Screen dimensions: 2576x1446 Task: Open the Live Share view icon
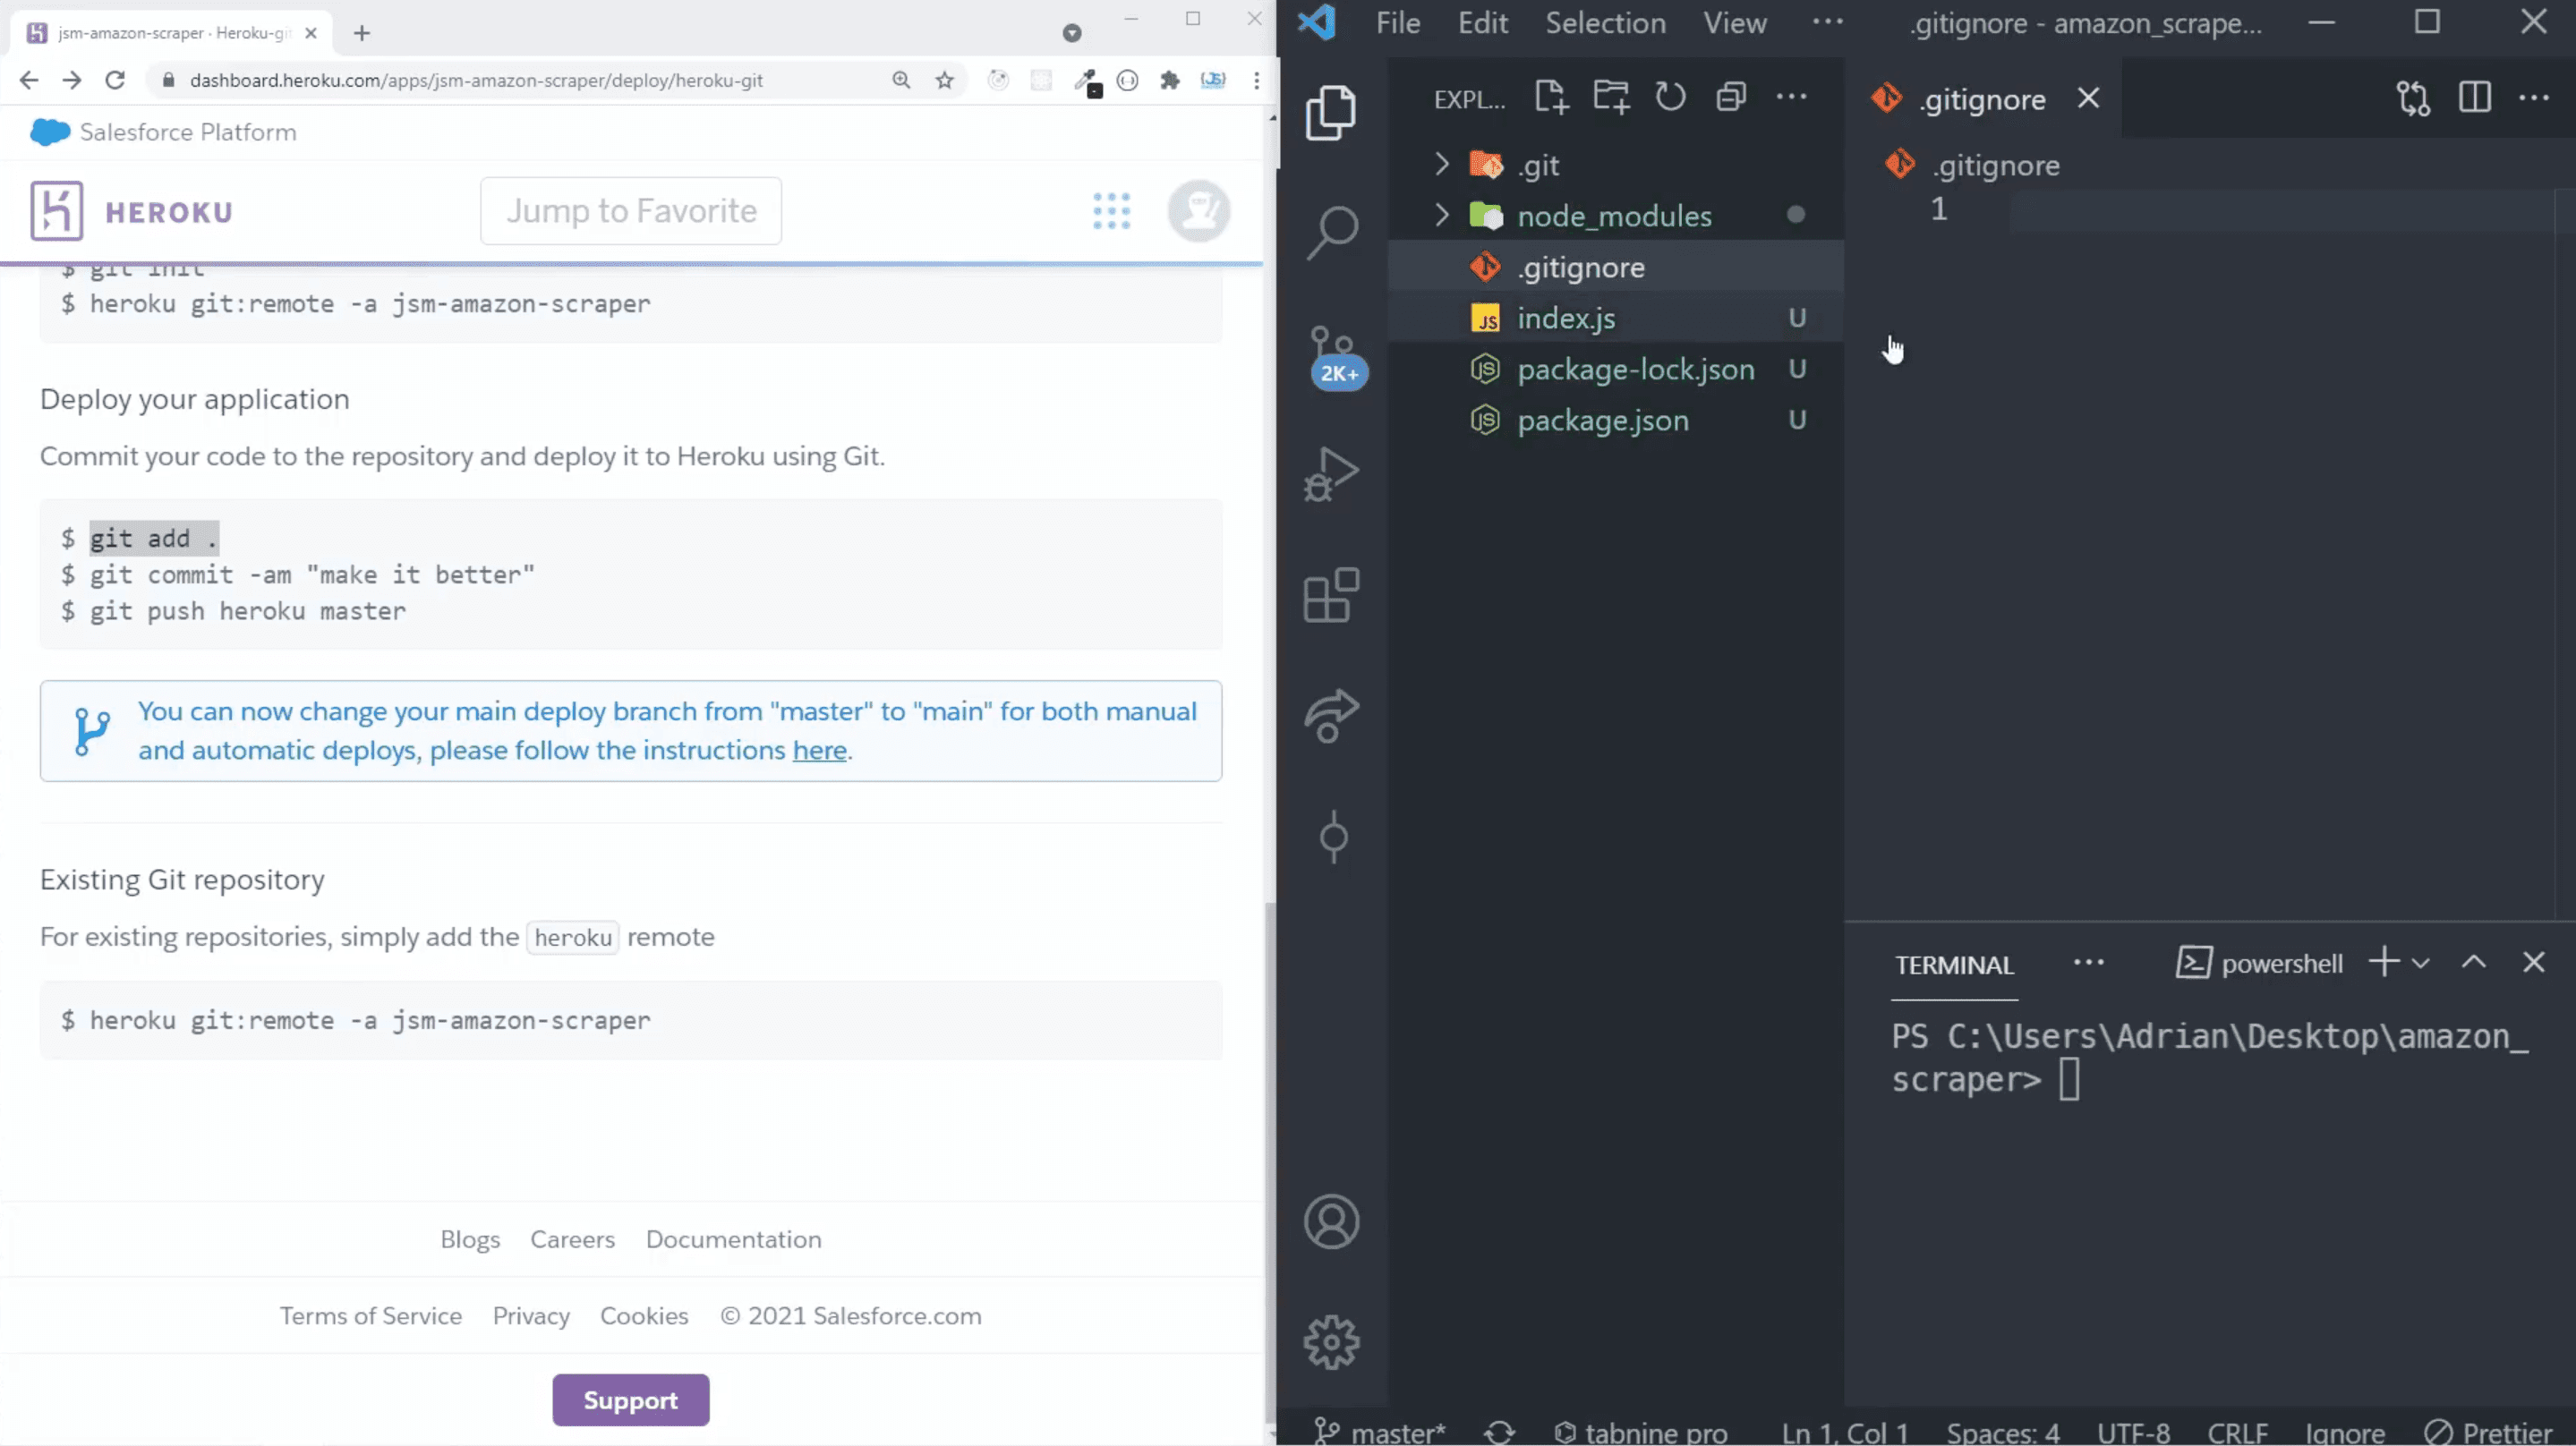point(1331,716)
